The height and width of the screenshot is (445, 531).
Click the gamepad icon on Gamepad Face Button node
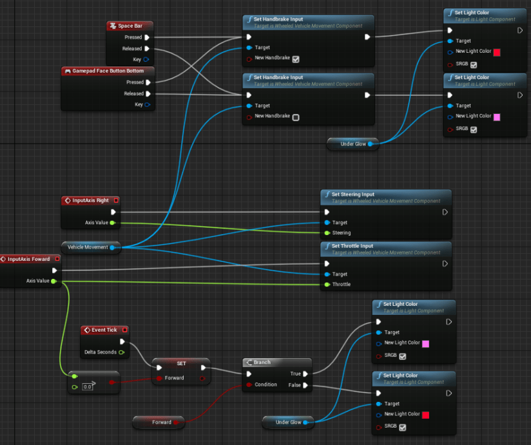click(x=68, y=71)
